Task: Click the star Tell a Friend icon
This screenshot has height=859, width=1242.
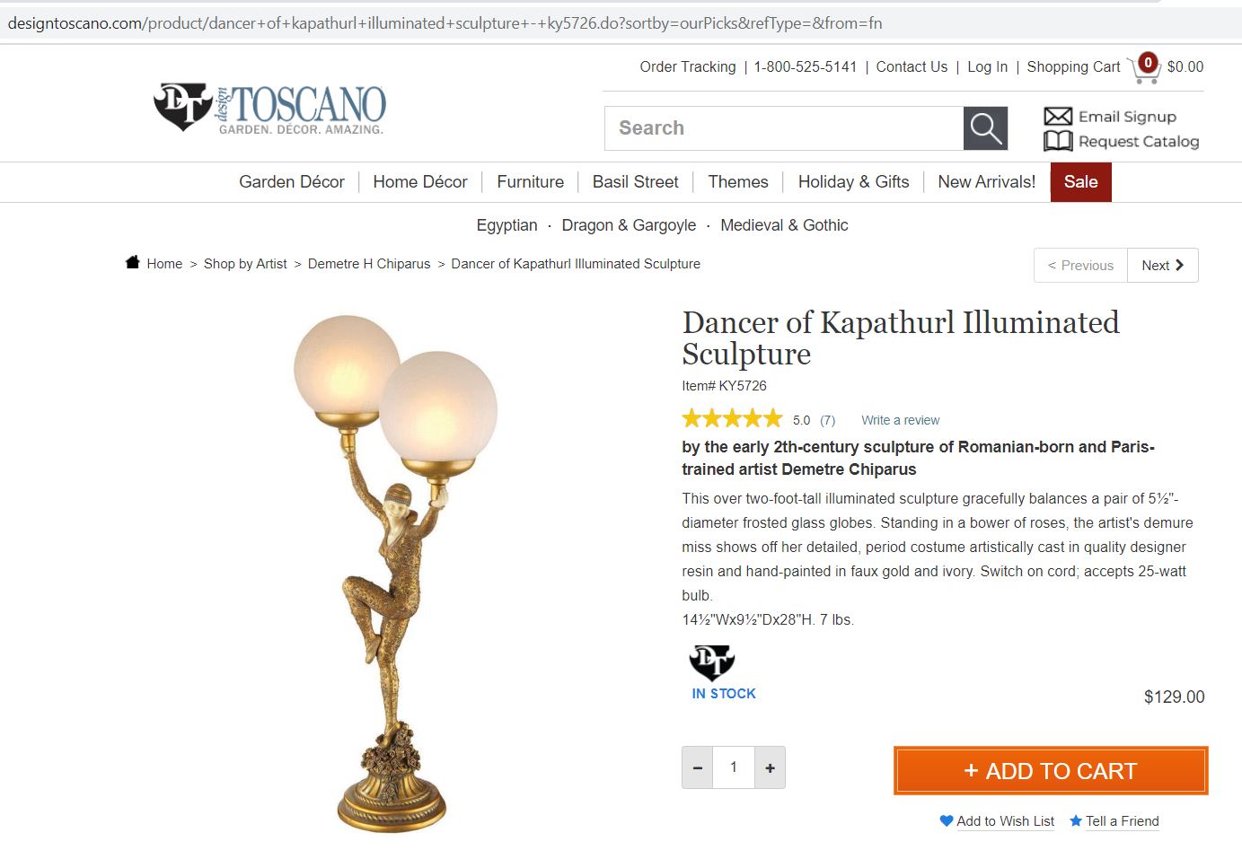Action: click(1076, 820)
